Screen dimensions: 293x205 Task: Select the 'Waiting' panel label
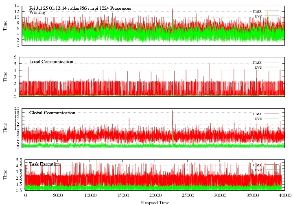click(x=37, y=13)
